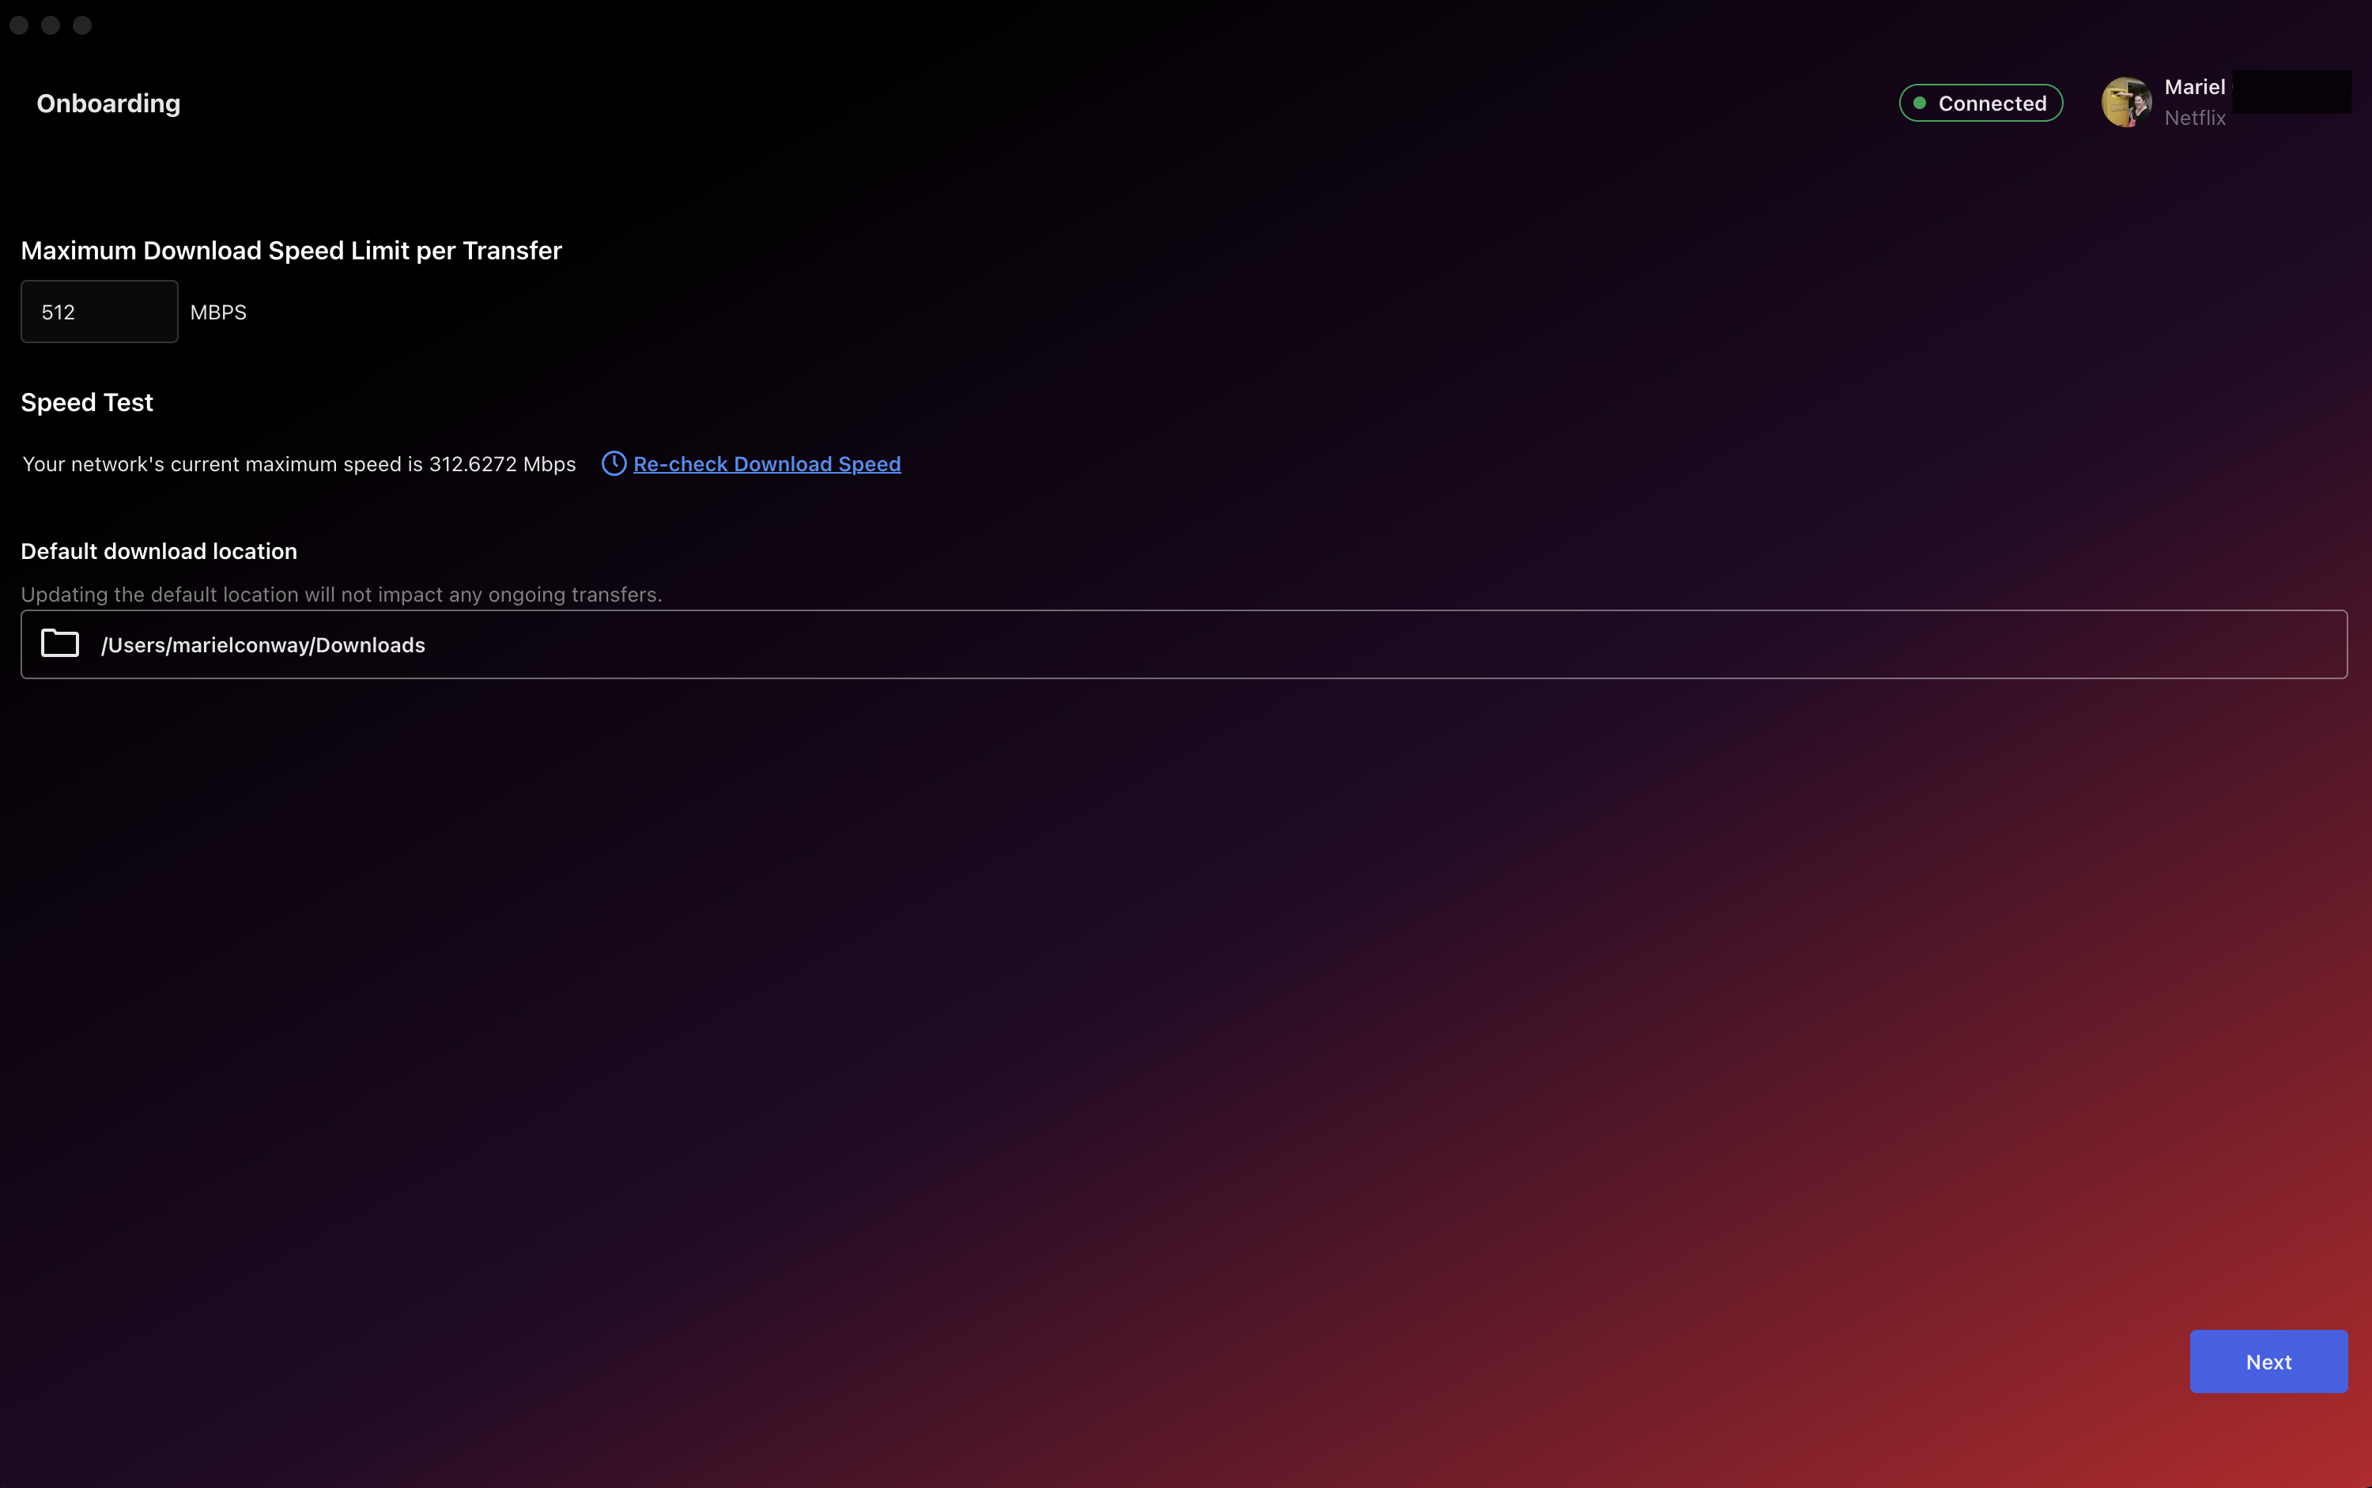Enable or disable download speed limit toggle
Screen dimensions: 2372x1488
(98, 310)
